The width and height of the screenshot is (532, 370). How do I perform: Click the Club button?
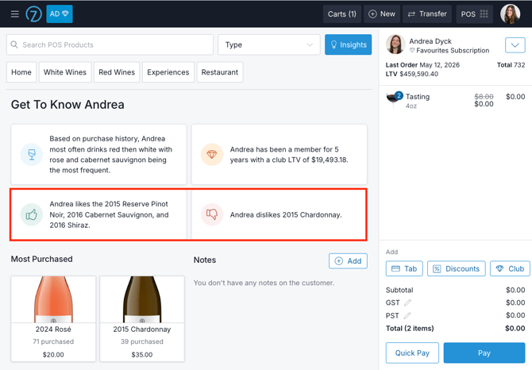click(510, 268)
